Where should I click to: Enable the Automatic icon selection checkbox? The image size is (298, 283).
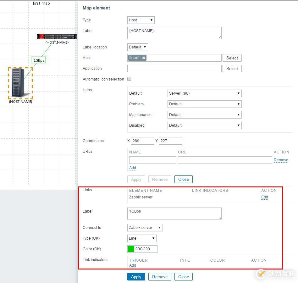pyautogui.click(x=129, y=79)
